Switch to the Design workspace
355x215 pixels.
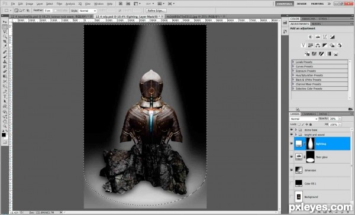tap(301, 4)
